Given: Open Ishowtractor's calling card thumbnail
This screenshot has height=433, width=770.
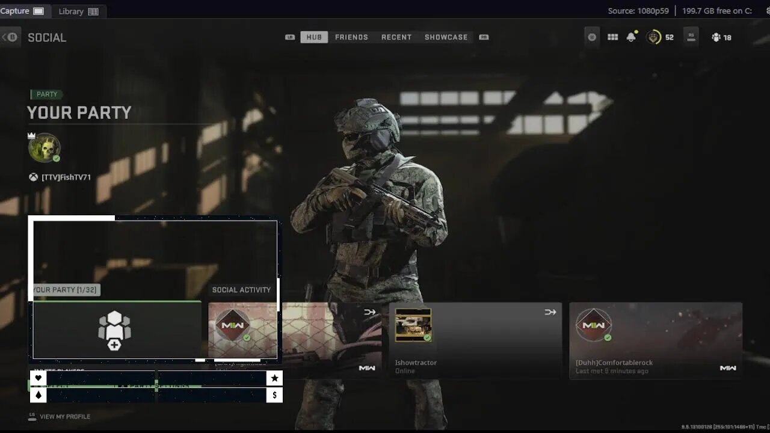Looking at the screenshot, I should click(413, 325).
